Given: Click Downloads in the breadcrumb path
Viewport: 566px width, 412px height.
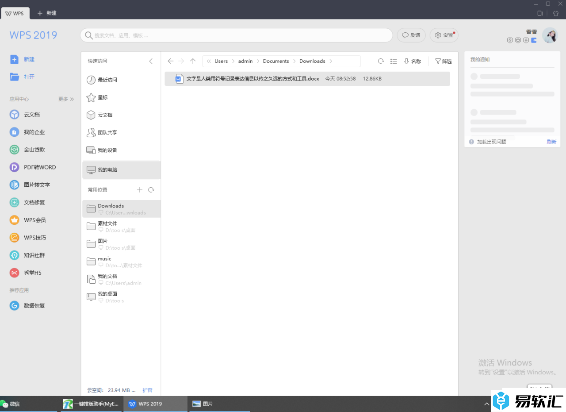Looking at the screenshot, I should [312, 61].
